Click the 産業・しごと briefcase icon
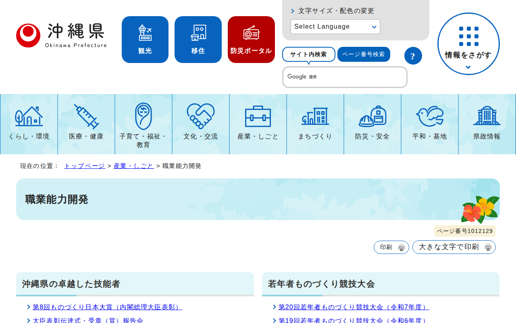Screen dimensions: 516x323 pyautogui.click(x=258, y=117)
